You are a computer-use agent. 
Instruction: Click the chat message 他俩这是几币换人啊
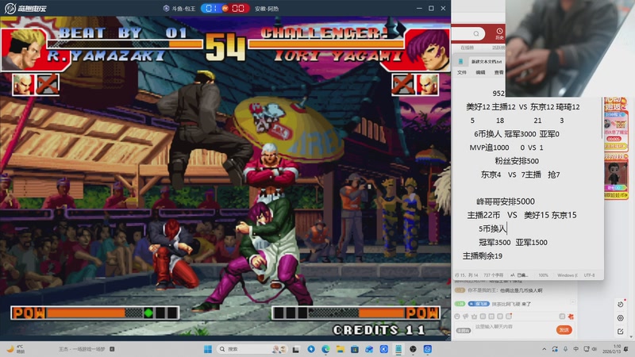pos(521,290)
